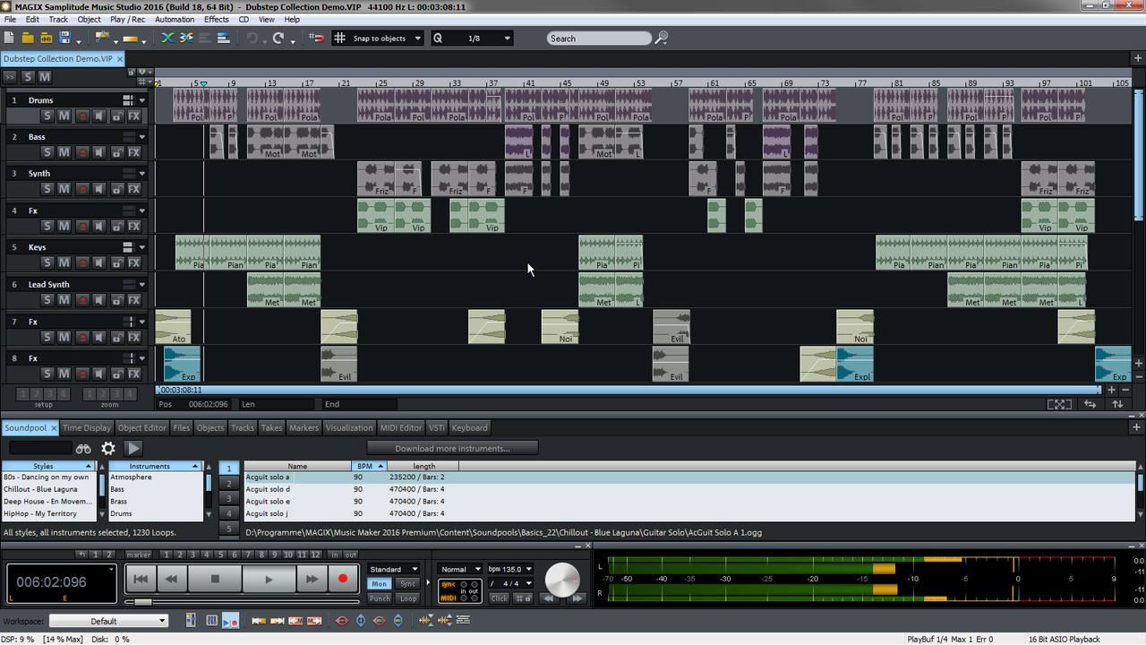Image resolution: width=1146 pixels, height=645 pixels.
Task: Click the Download more instruments button
Action: (x=454, y=448)
